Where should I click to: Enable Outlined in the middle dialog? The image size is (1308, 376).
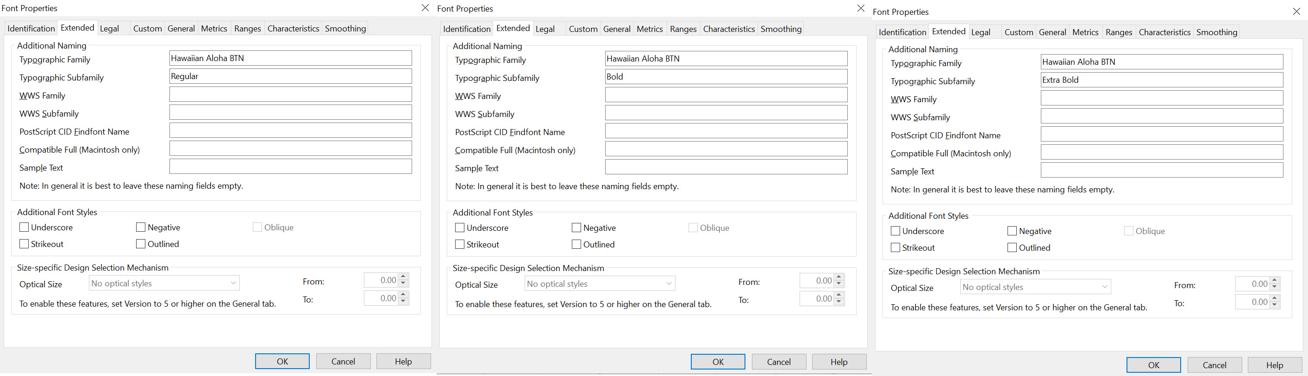click(x=576, y=245)
